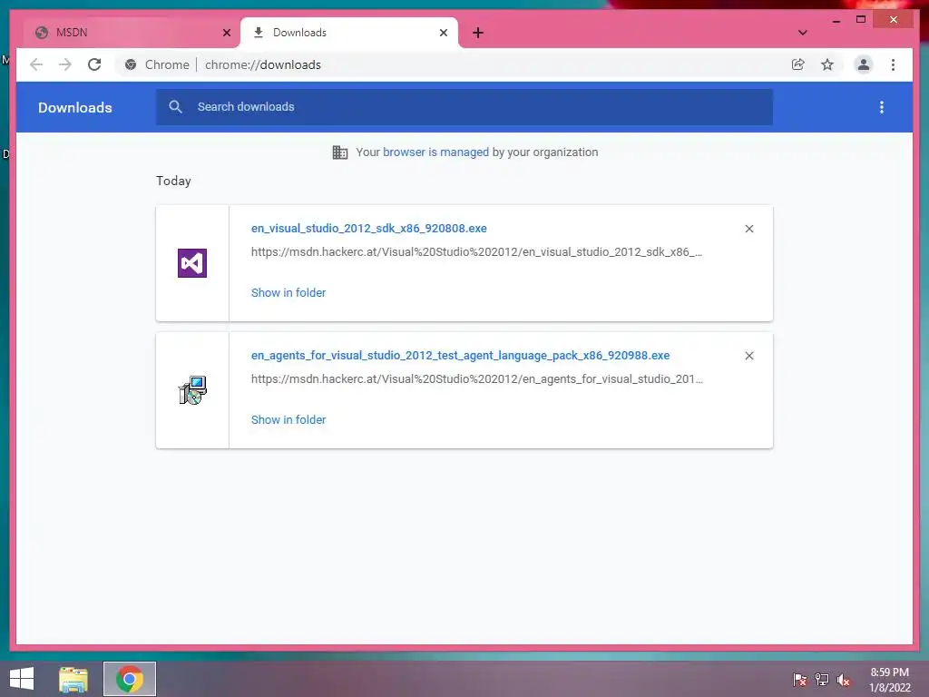Image resolution: width=929 pixels, height=697 pixels.
Task: Switch to the MSDN tab
Action: (131, 33)
